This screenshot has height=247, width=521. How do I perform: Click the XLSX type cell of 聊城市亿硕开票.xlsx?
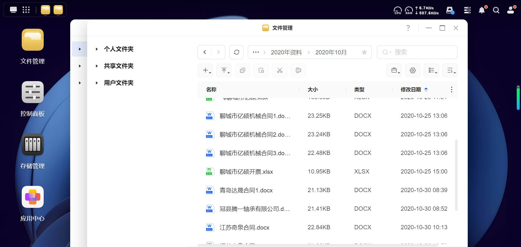362,172
